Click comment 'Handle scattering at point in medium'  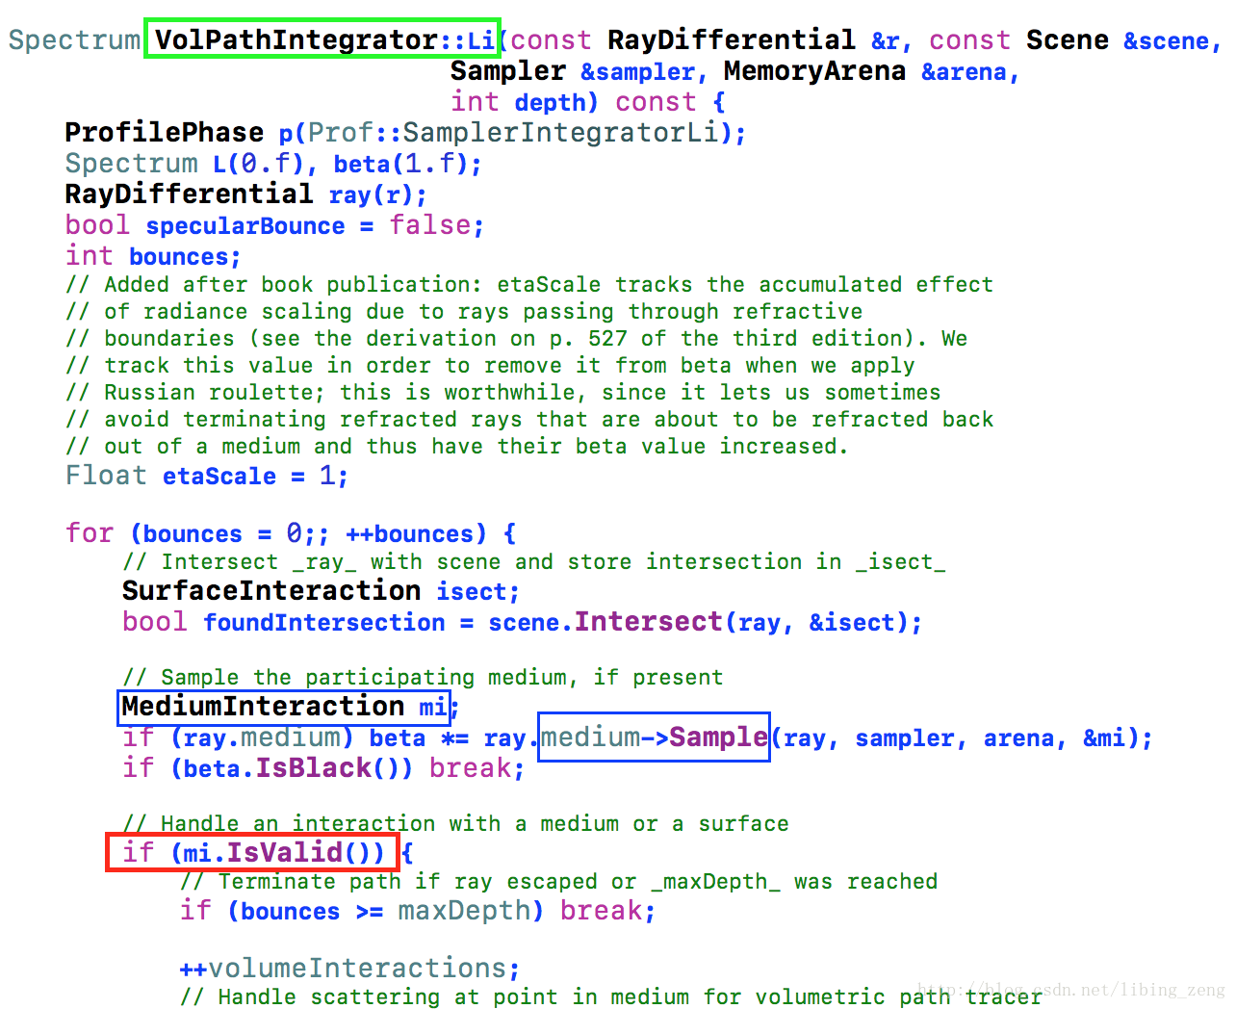610,996
